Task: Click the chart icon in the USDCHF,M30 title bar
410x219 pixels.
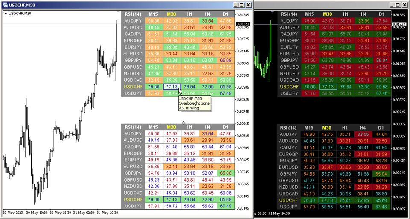Action: [x=5, y=5]
